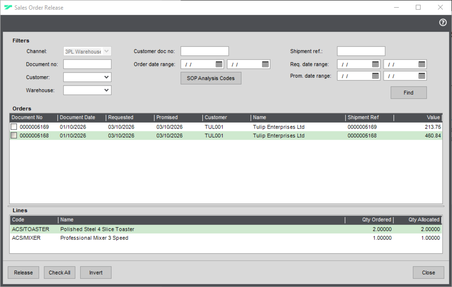Open the help question mark icon

tap(443, 23)
